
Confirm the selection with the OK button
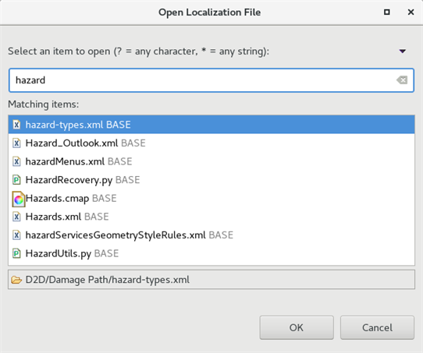coord(297,328)
